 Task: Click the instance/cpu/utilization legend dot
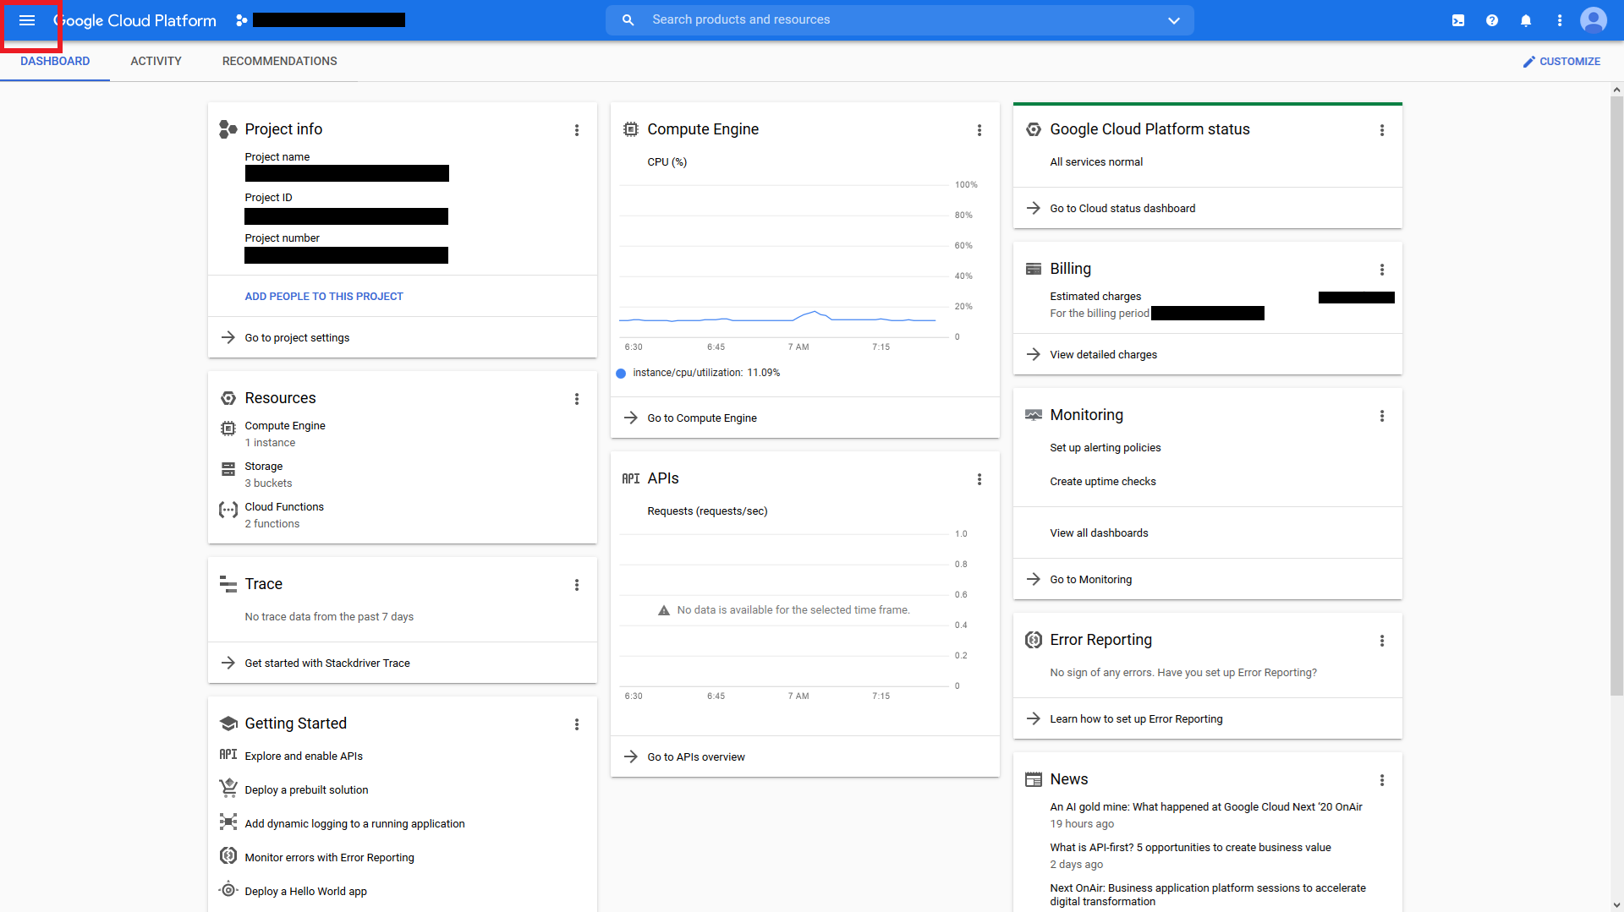tap(621, 373)
